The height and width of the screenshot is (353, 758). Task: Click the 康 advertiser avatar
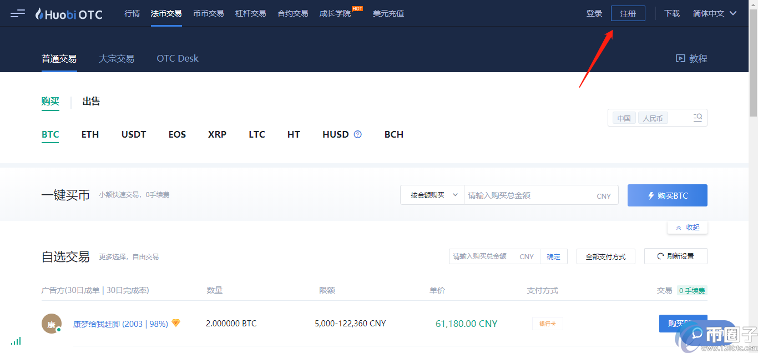point(52,324)
